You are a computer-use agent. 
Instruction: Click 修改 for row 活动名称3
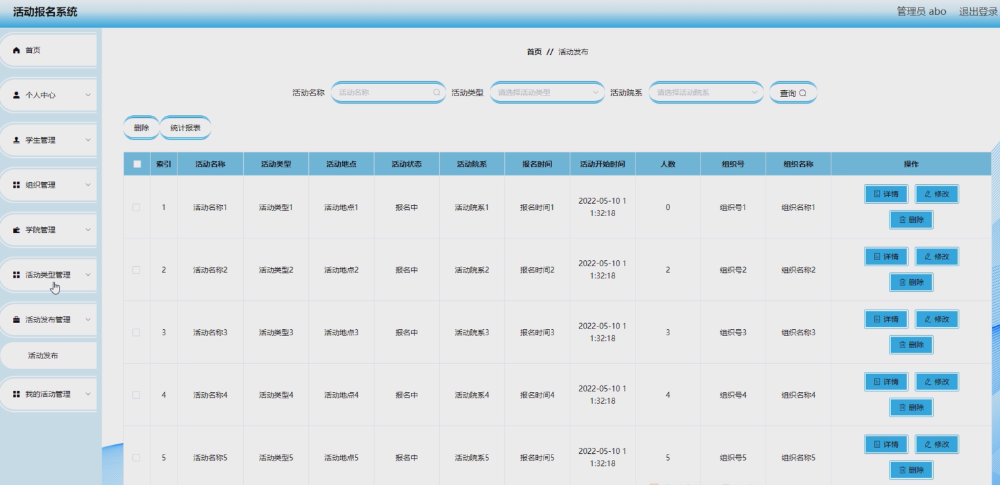coord(937,319)
